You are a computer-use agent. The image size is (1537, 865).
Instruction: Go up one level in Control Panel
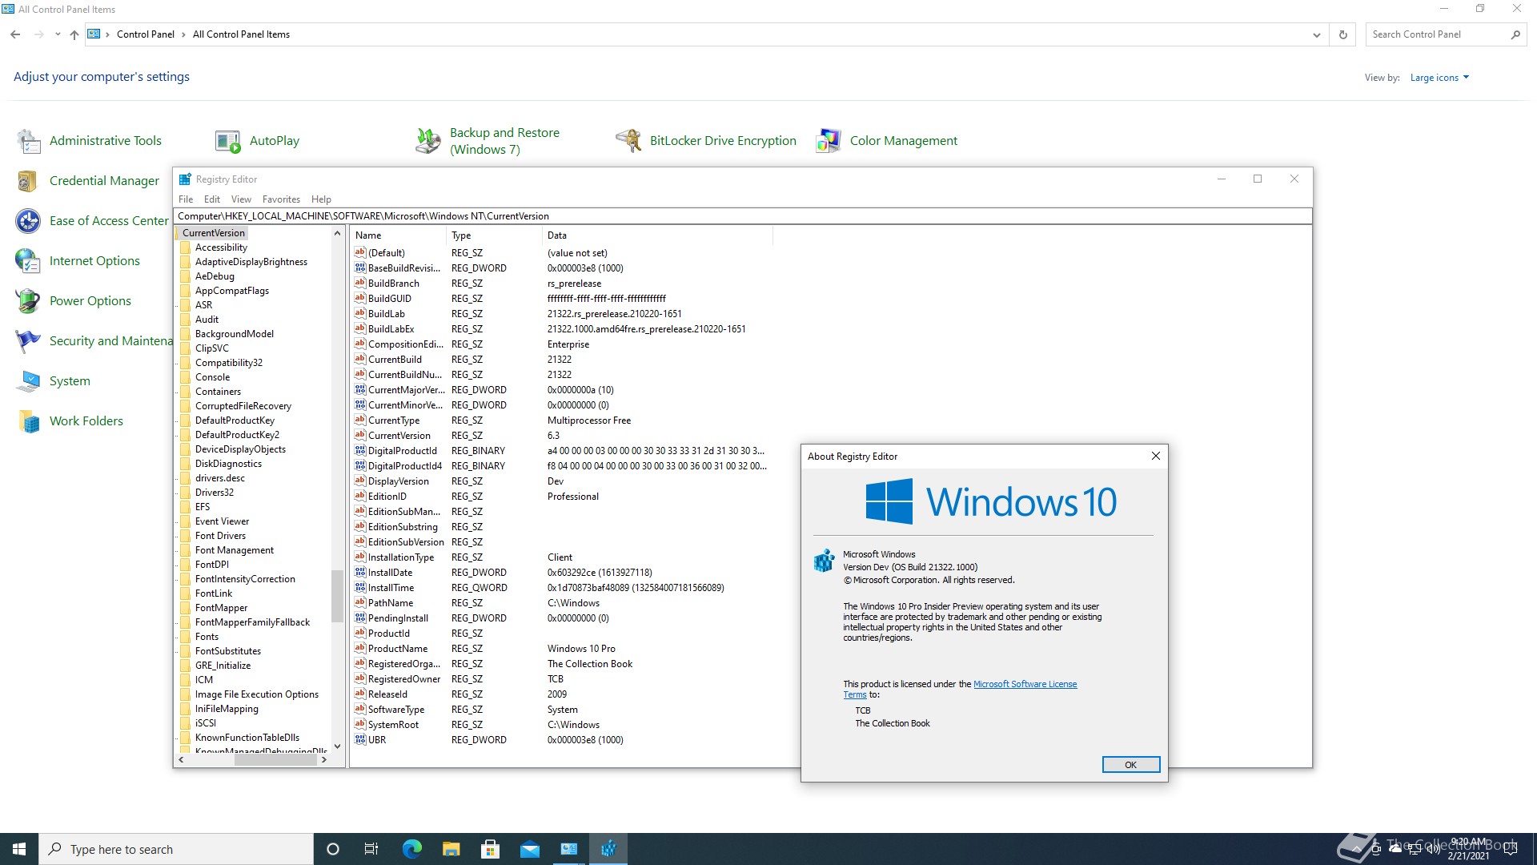[x=74, y=34]
